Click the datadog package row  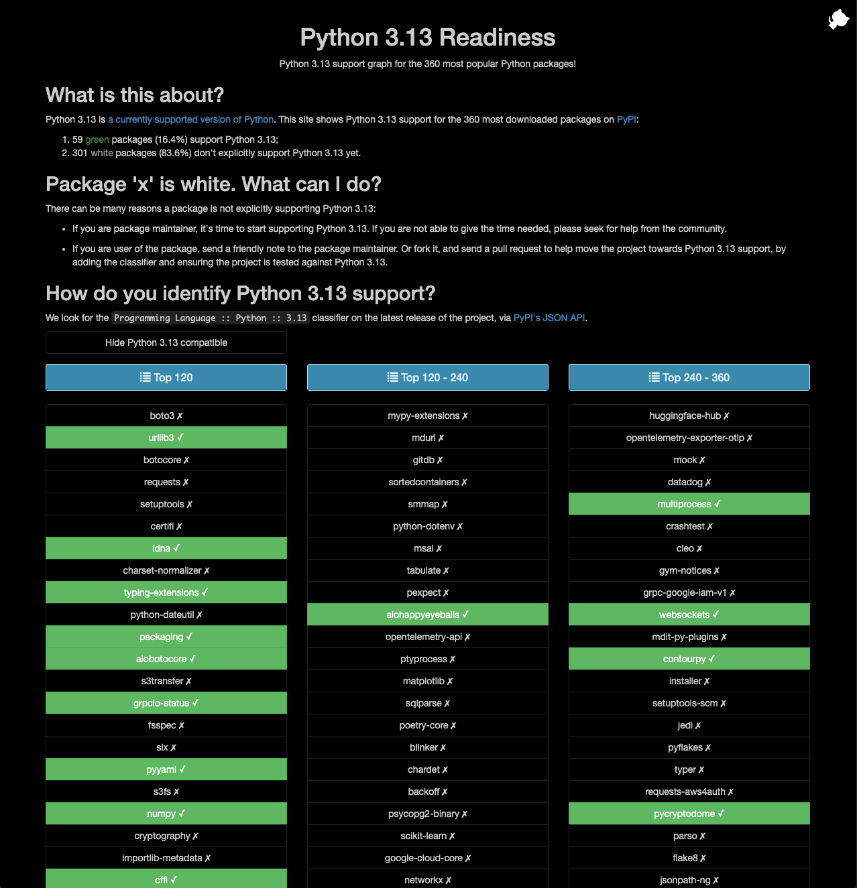click(689, 482)
